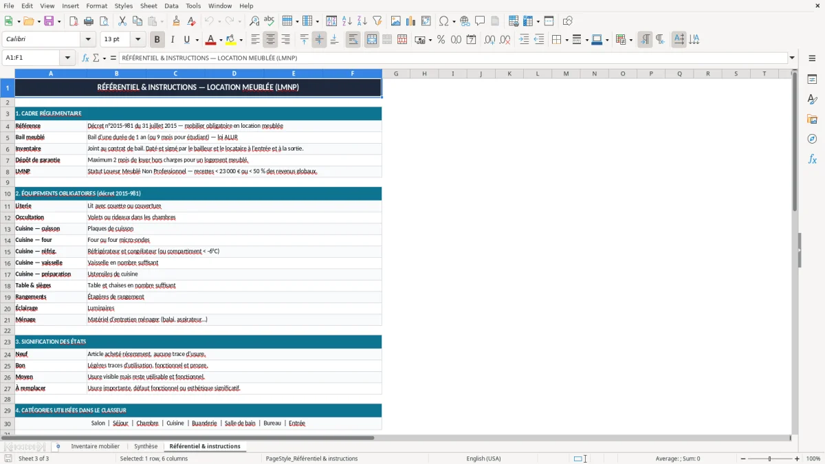Click the Add Decimal Place icon
Screen dimensions: 825x464
pyautogui.click(x=489, y=40)
